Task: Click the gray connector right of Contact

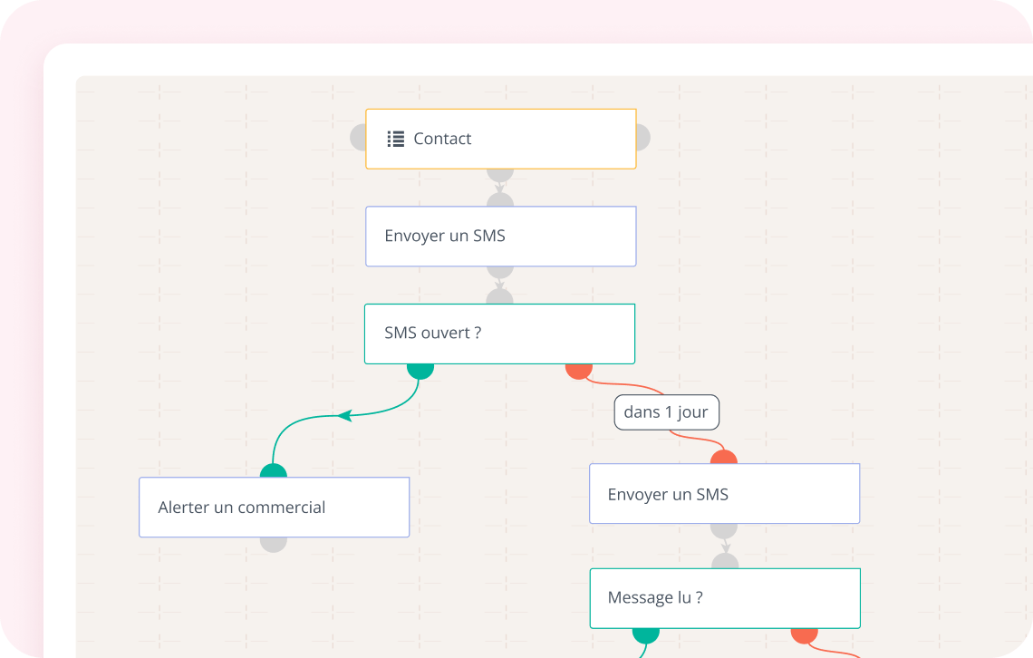Action: pos(642,139)
